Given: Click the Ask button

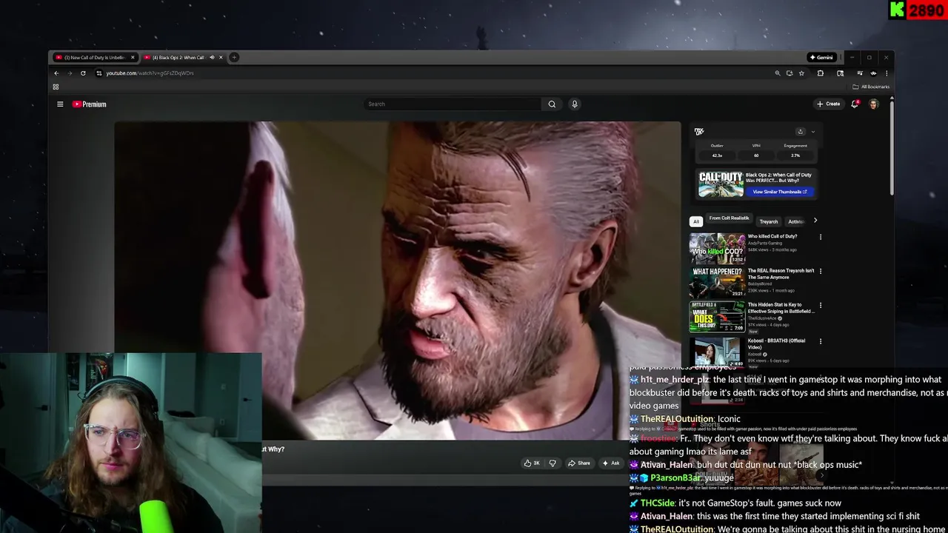Looking at the screenshot, I should tap(610, 463).
